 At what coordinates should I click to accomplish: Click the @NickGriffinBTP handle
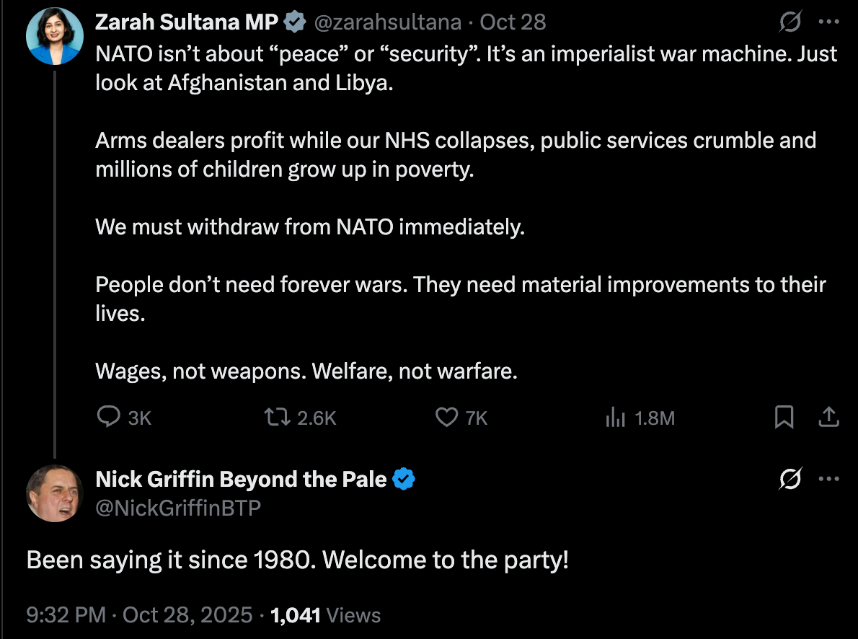(x=178, y=508)
